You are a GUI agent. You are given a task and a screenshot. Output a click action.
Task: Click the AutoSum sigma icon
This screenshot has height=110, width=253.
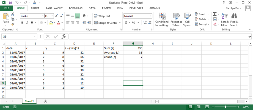click(x=215, y=14)
